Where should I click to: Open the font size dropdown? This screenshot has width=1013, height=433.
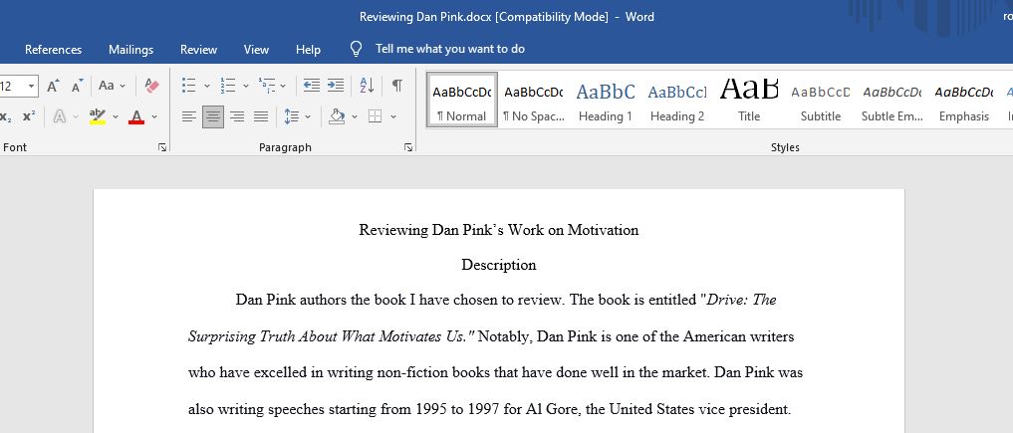tap(31, 86)
